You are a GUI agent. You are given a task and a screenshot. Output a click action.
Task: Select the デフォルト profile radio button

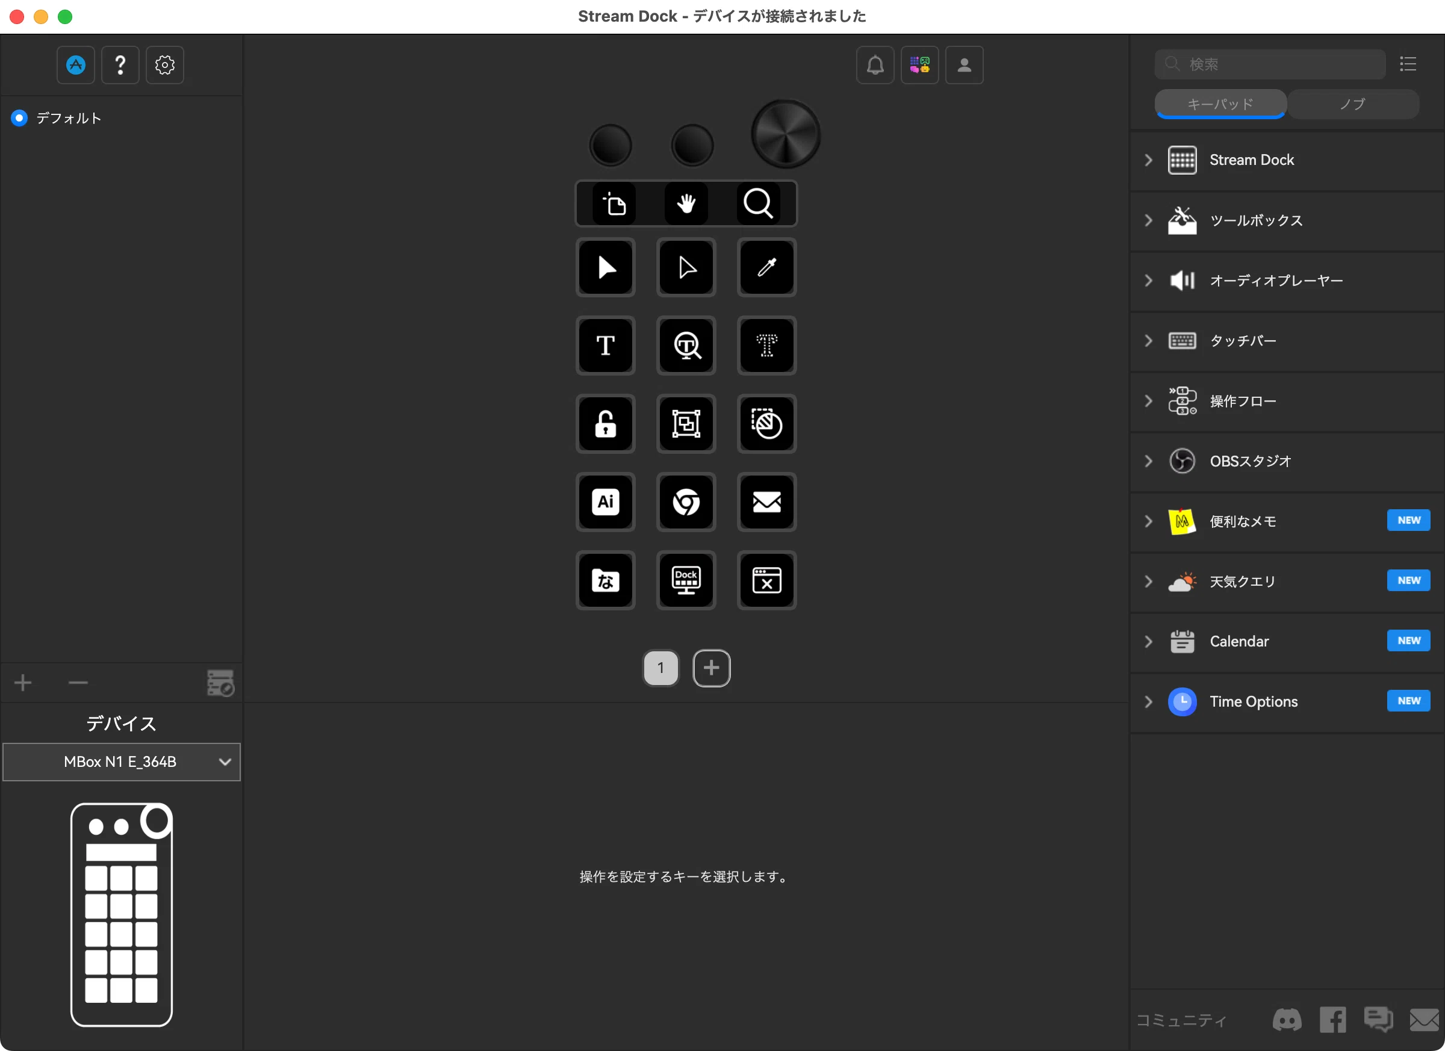(x=20, y=118)
